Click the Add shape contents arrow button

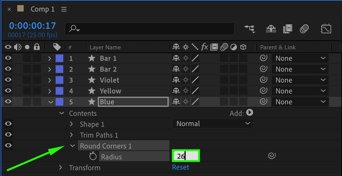point(250,113)
